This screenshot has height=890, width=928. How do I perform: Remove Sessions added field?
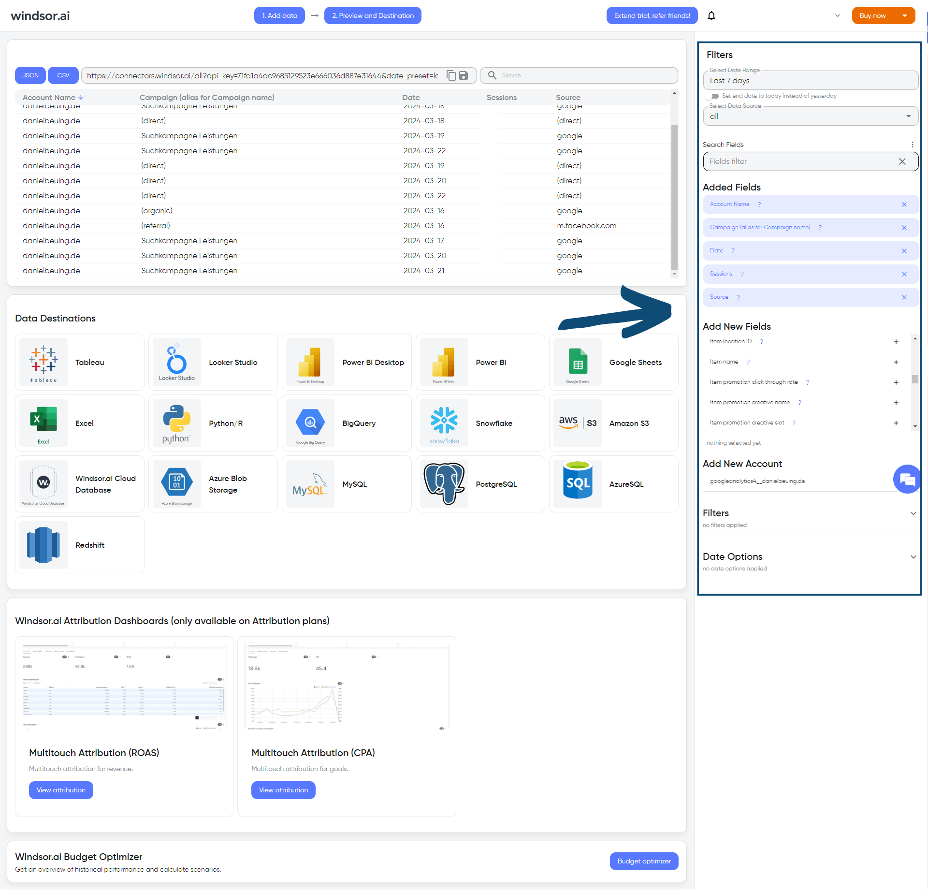(904, 274)
